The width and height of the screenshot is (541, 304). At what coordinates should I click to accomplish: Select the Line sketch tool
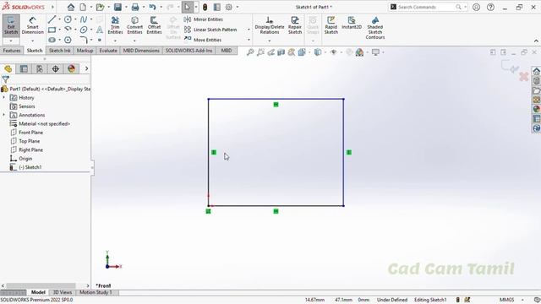tap(52, 19)
